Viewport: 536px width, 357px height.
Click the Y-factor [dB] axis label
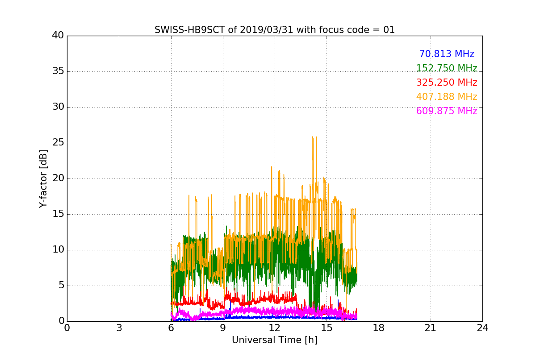tap(43, 178)
